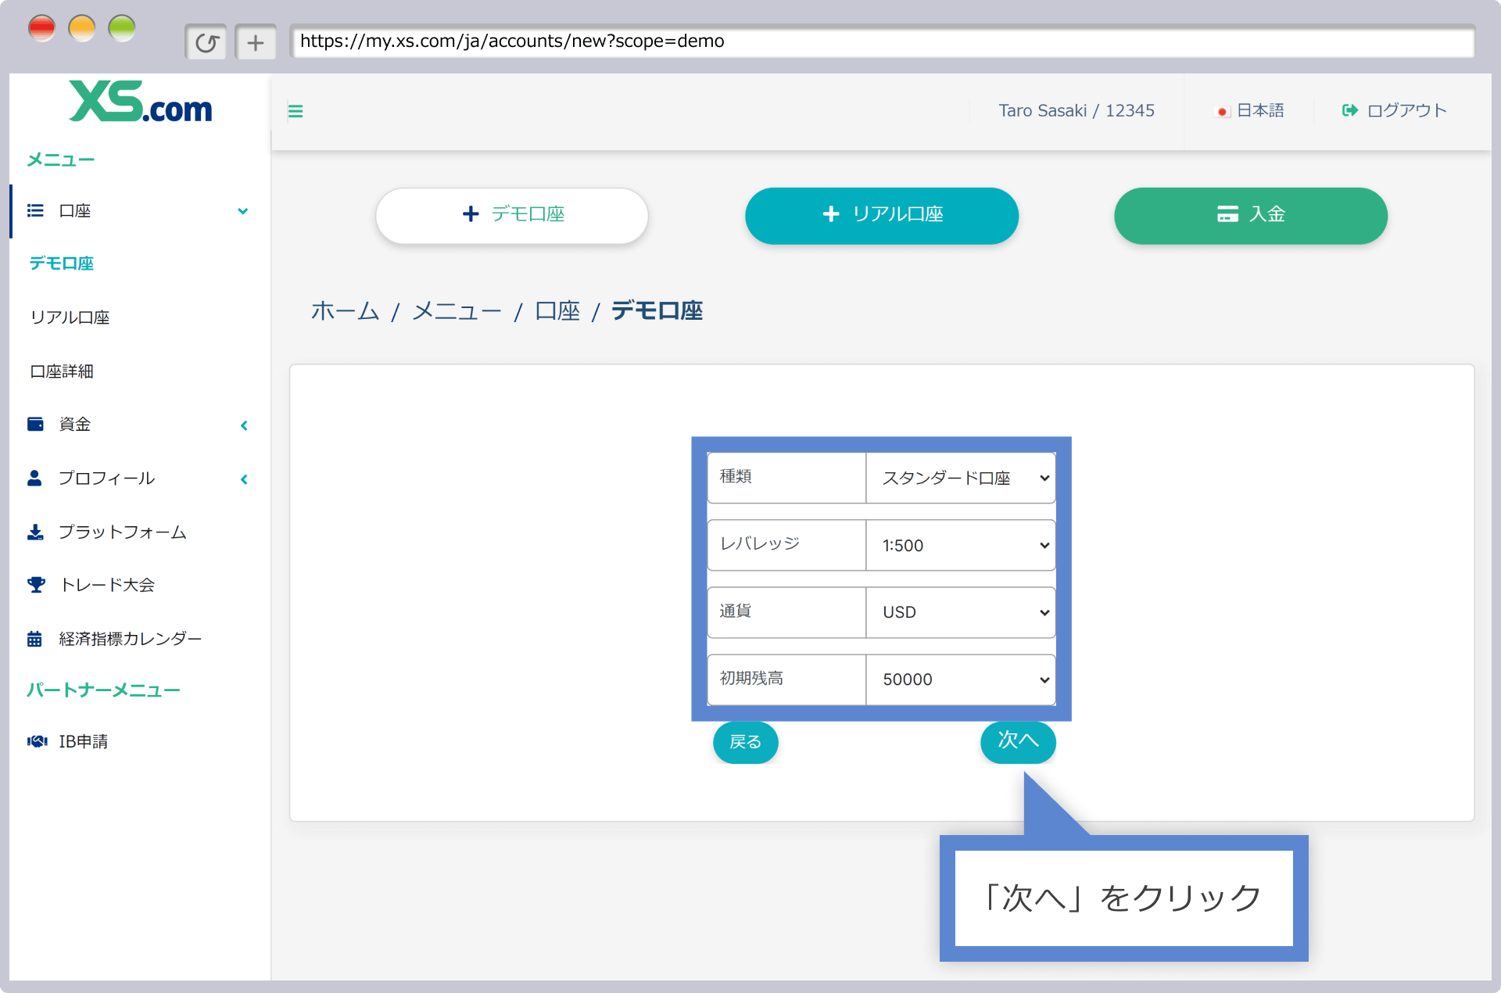Screen dimensions: 1501x993
Task: Click the 口座 list icon in sidebar
Action: click(x=35, y=210)
